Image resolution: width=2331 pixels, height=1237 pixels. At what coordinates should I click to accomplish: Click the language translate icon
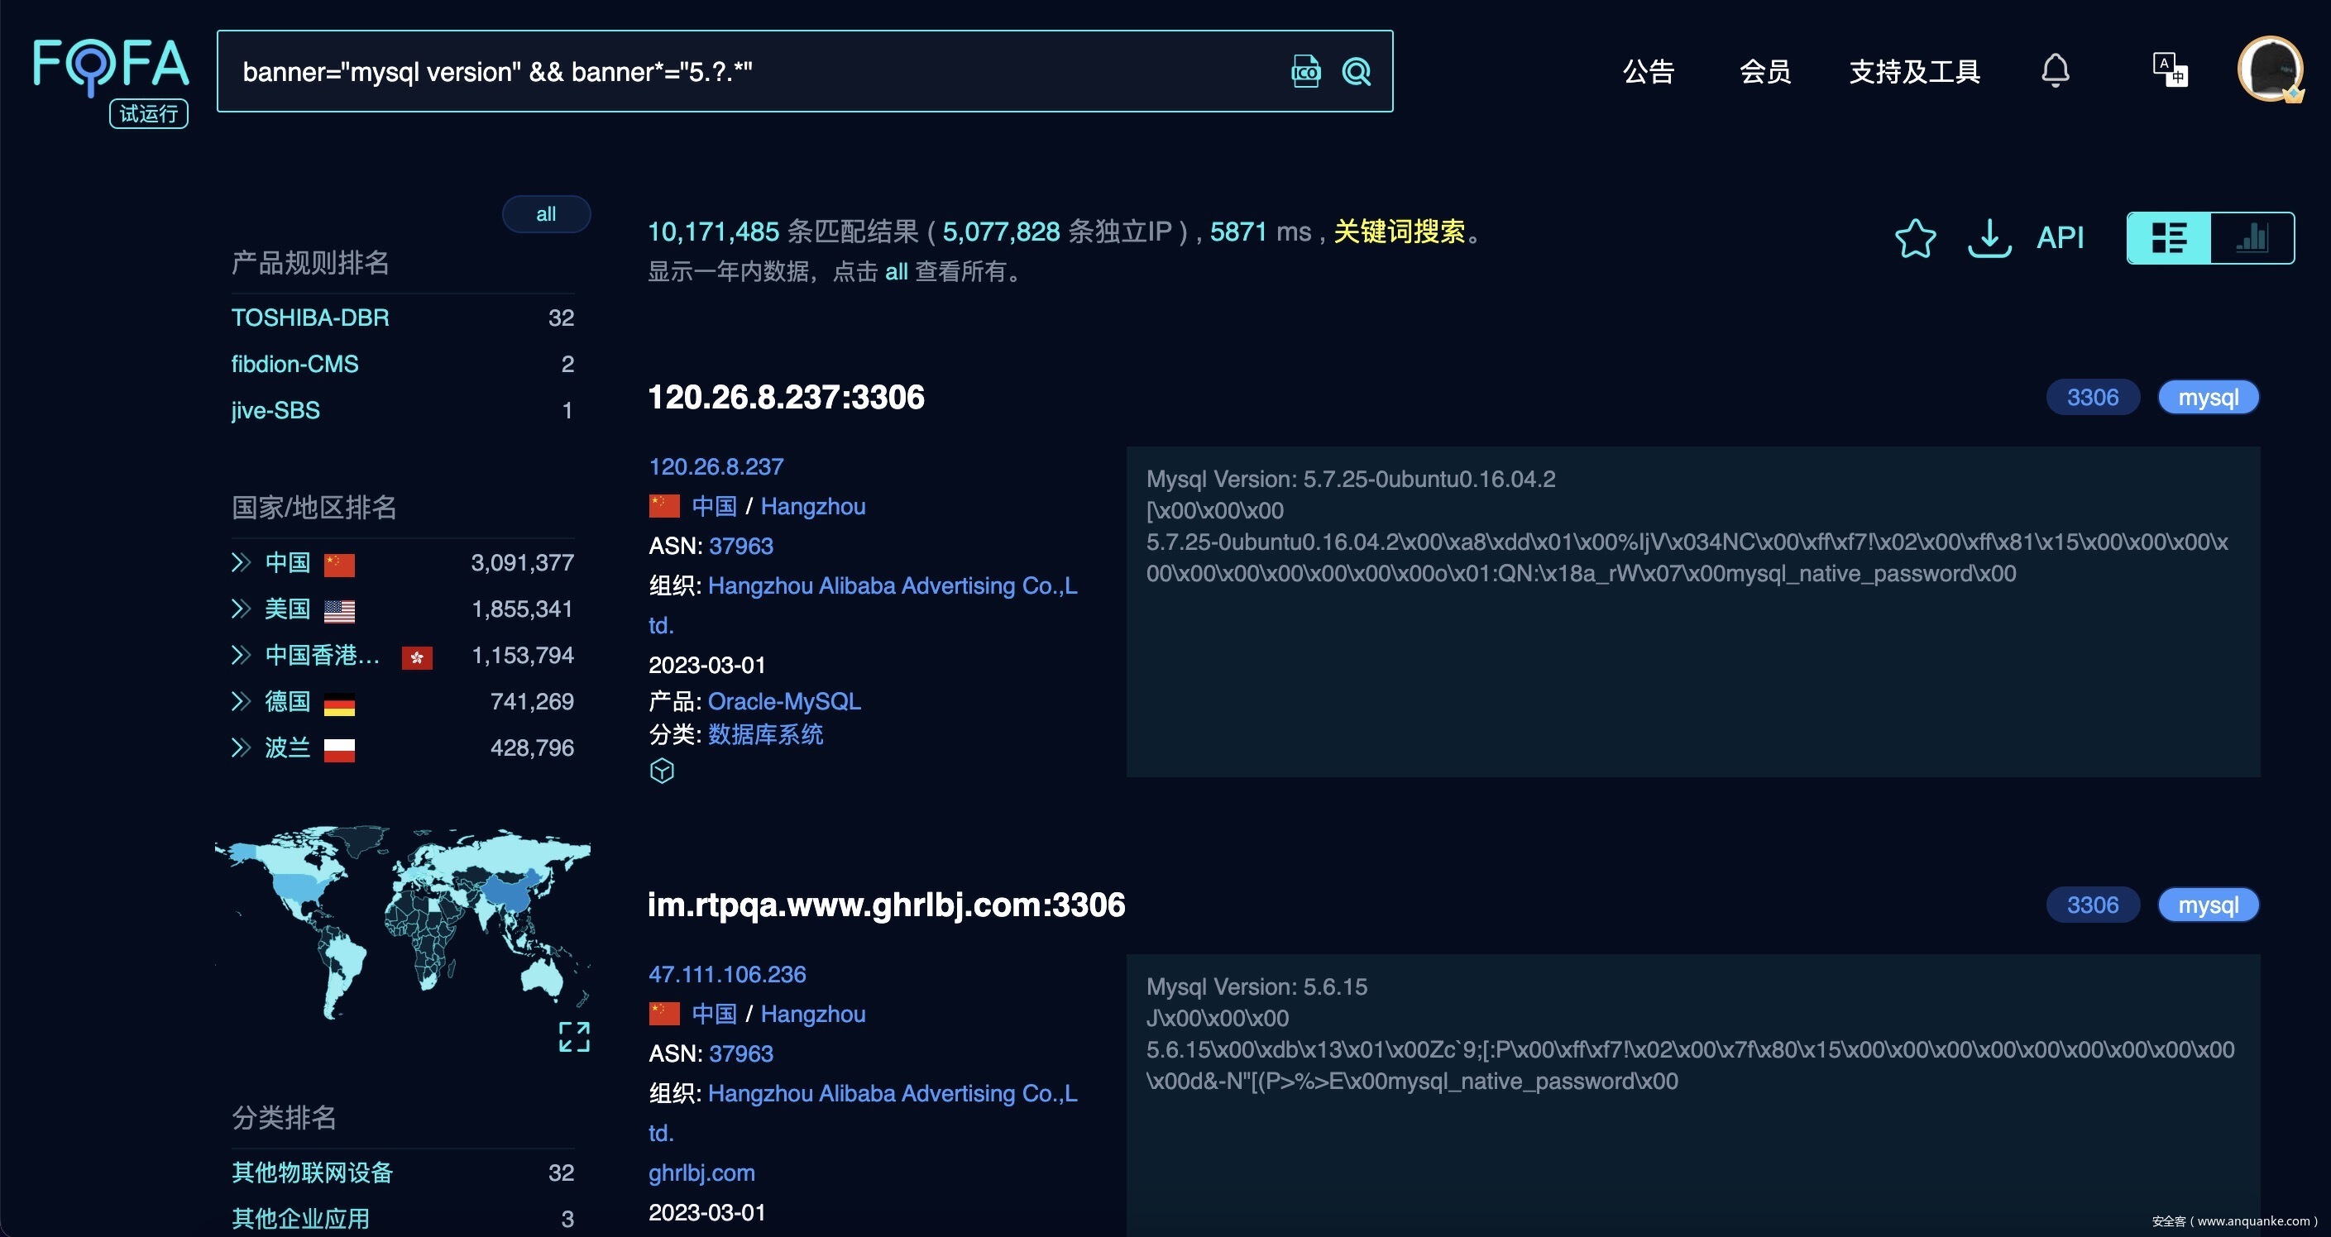click(2169, 69)
